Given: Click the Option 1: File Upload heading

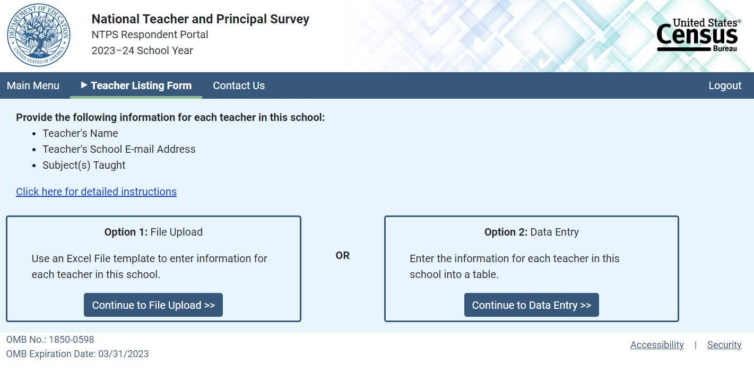Looking at the screenshot, I should point(153,232).
